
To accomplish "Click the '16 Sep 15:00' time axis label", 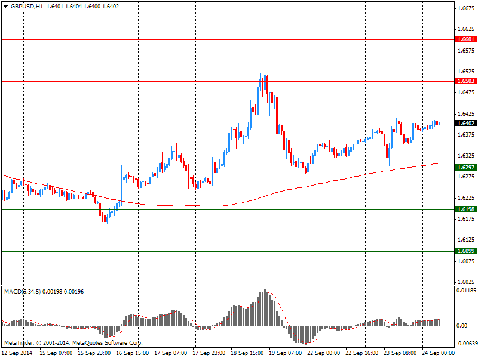I will pyautogui.click(x=132, y=353).
